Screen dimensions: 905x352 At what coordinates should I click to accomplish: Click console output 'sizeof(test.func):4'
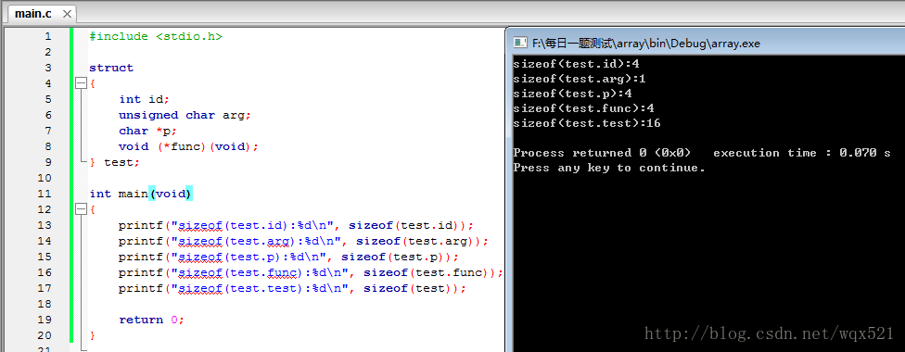tap(583, 108)
